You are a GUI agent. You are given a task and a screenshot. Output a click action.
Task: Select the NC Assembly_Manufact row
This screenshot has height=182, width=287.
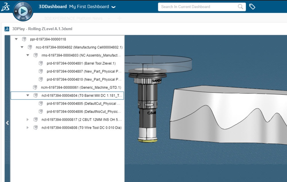[x=67, y=55]
